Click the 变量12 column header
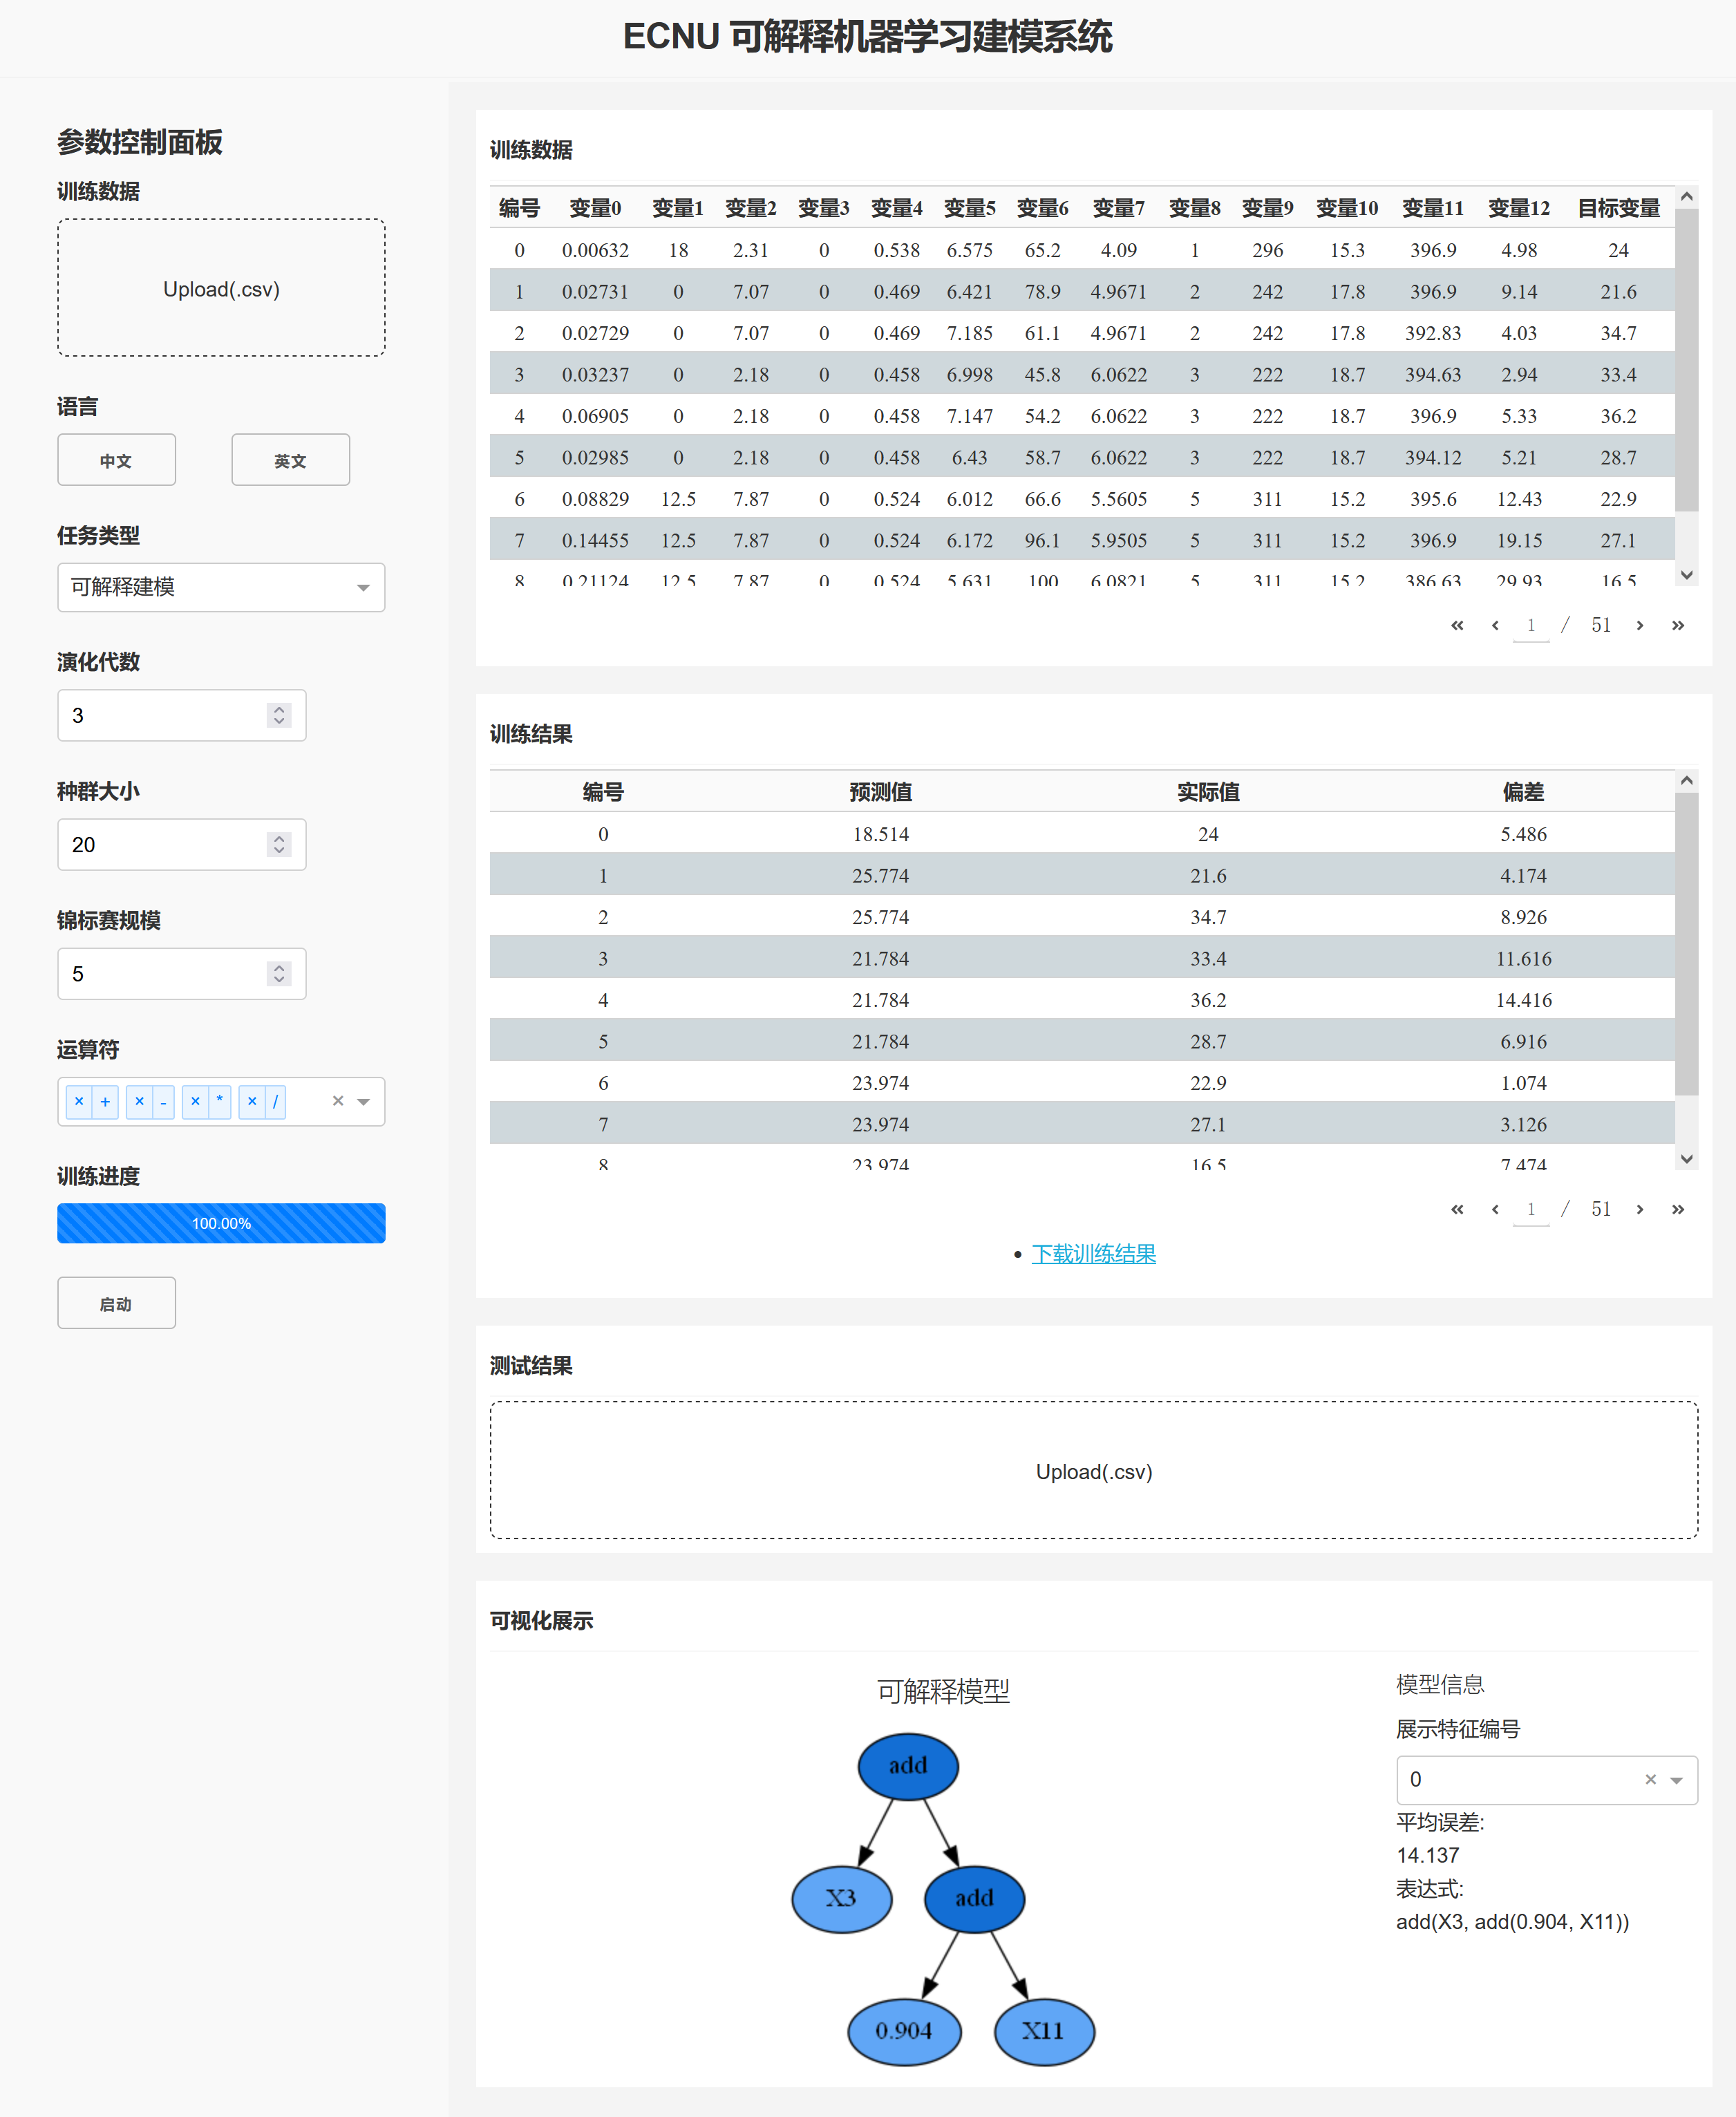 1518,208
